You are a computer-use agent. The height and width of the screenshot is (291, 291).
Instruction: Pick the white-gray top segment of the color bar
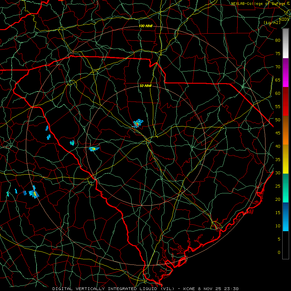coord(286,43)
